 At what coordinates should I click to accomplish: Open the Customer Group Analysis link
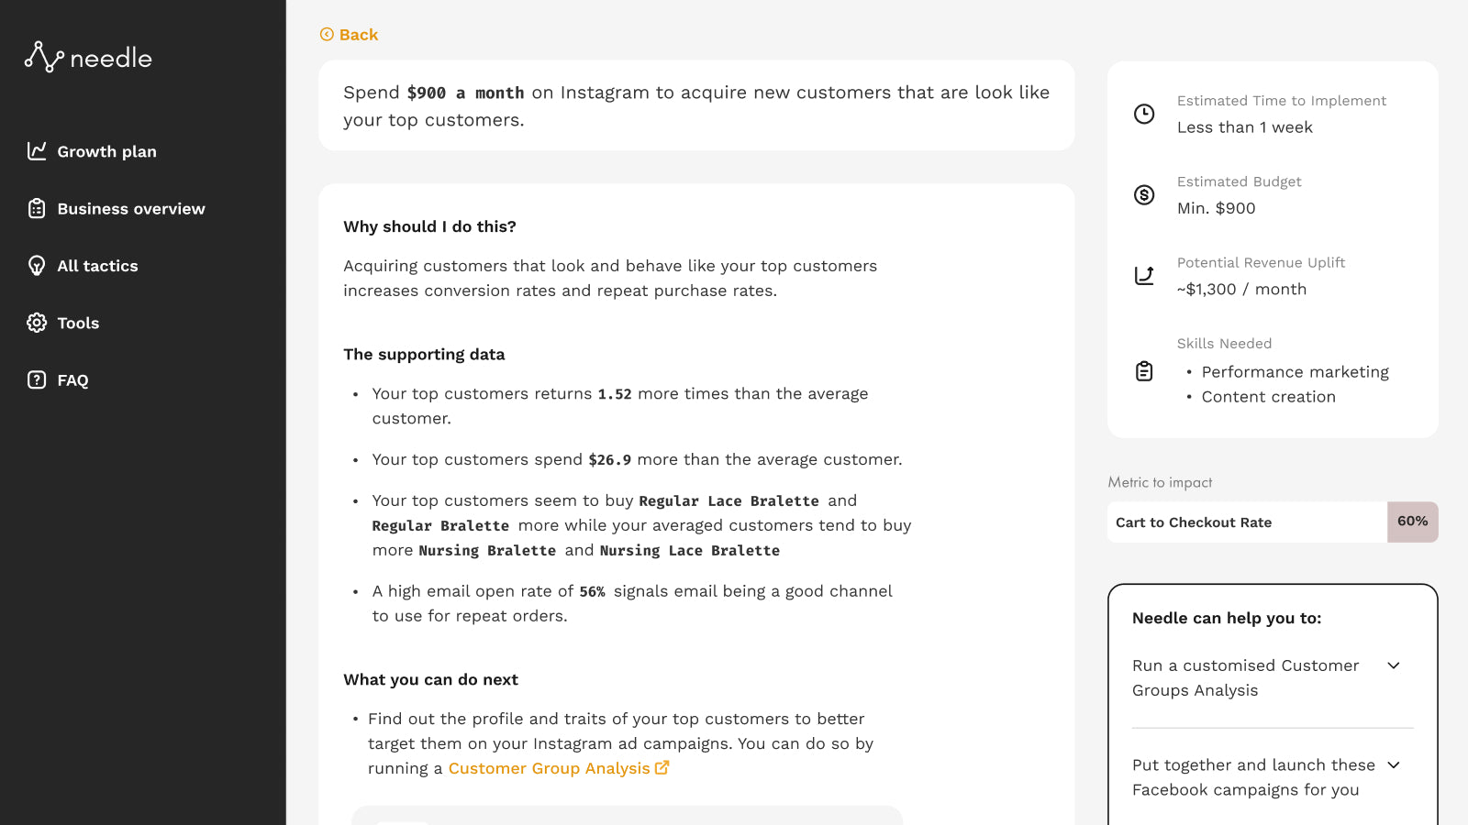pyautogui.click(x=549, y=768)
